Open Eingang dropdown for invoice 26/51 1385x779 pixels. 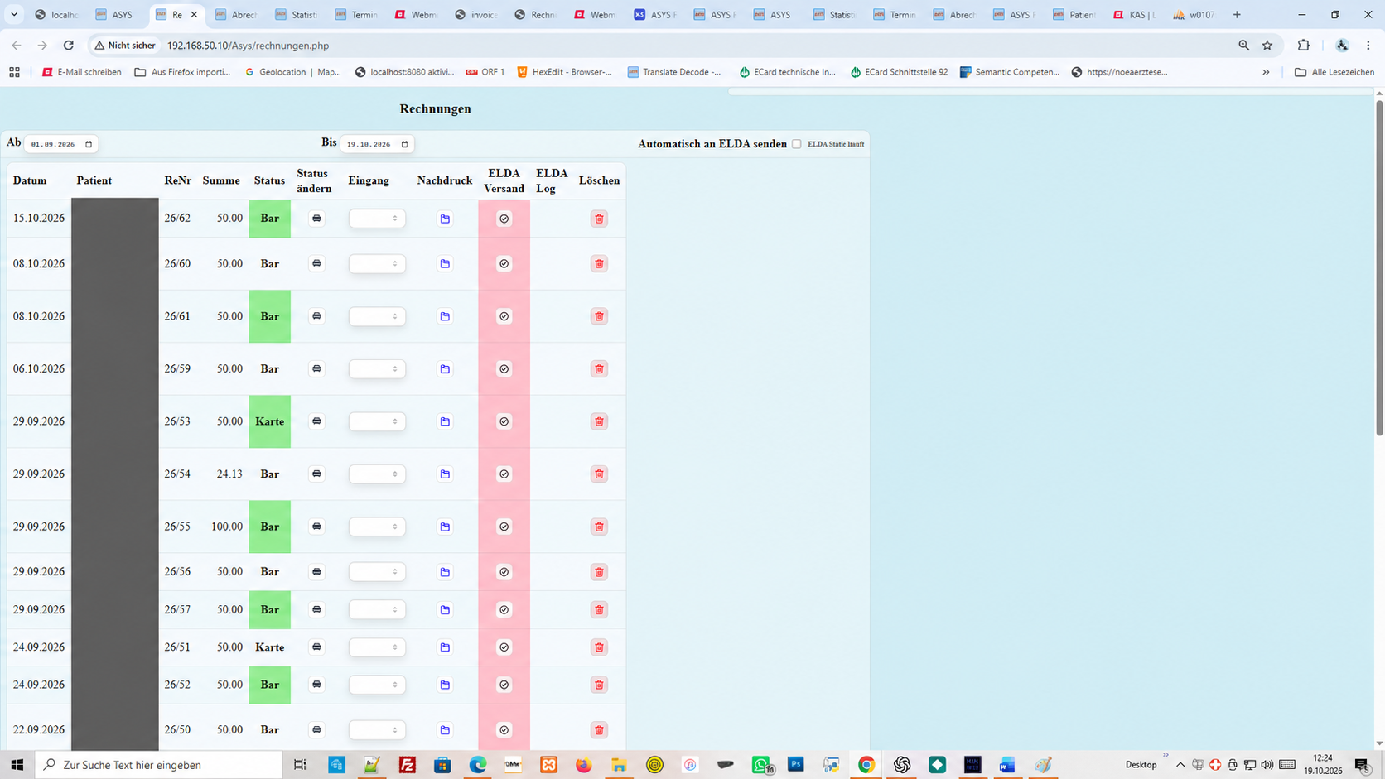377,647
